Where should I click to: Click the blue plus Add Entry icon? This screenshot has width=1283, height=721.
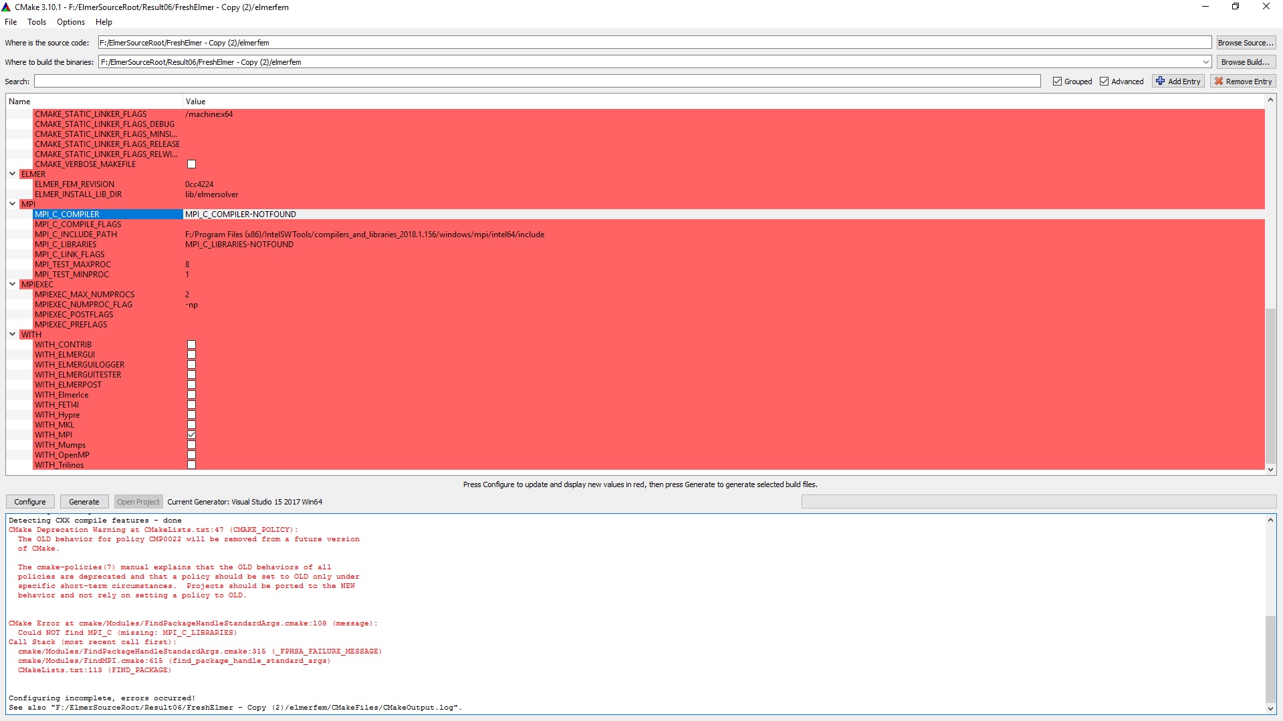(x=1161, y=81)
